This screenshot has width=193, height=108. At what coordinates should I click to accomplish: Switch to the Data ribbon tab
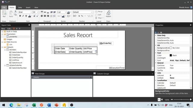(x=20, y=7)
